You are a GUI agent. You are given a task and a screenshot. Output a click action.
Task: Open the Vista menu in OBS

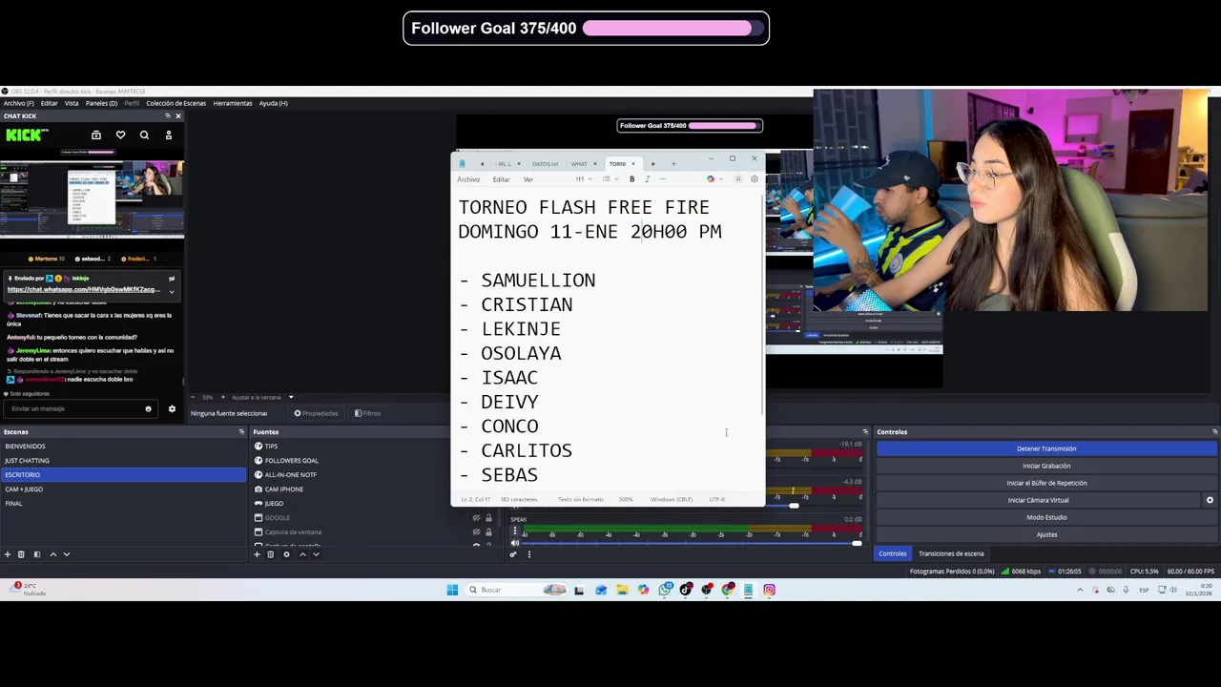(x=72, y=103)
